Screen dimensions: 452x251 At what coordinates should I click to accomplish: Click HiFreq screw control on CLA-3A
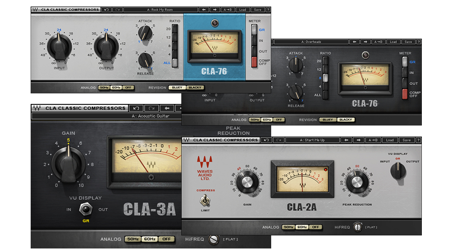[x=213, y=239]
